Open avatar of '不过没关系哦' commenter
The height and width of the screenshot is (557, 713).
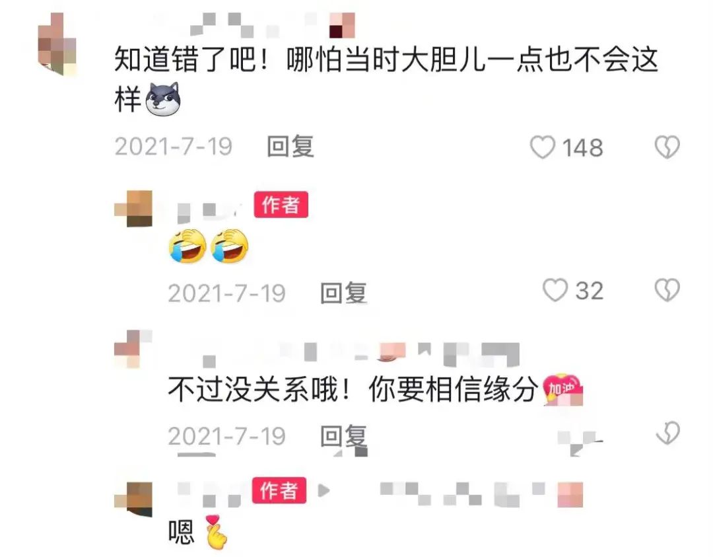tap(133, 349)
